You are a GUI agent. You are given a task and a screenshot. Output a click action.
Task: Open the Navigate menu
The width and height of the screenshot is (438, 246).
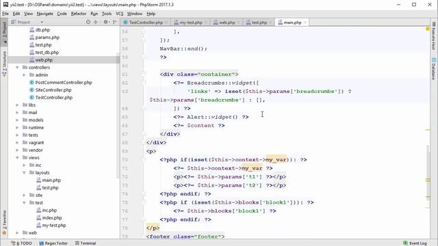(x=44, y=14)
